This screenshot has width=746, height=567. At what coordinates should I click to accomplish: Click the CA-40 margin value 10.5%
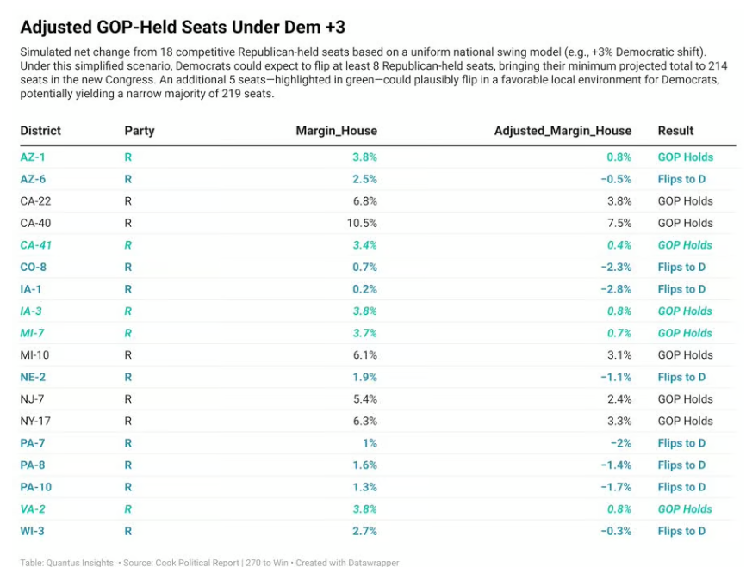point(361,223)
